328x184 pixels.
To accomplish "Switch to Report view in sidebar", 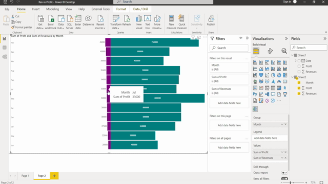I will pos(5,39).
